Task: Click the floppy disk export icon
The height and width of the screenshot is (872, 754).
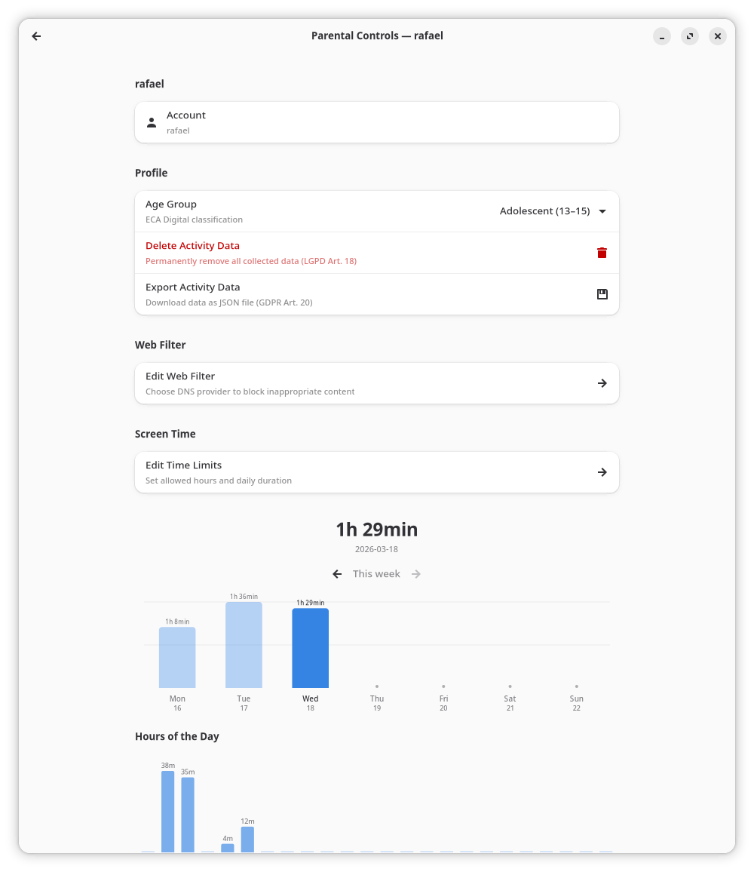Action: point(602,294)
